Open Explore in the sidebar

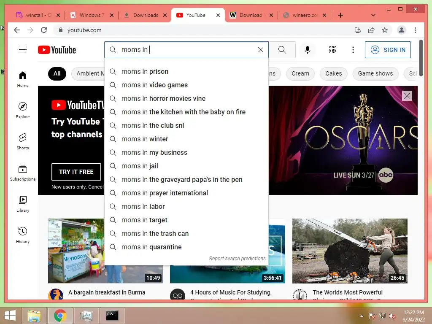23,111
